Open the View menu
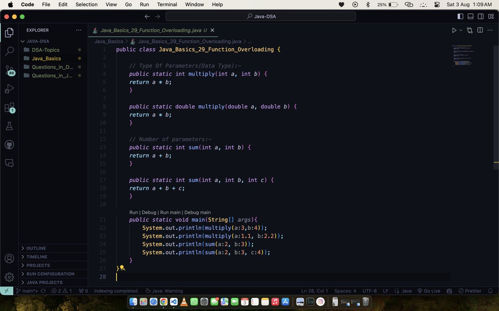Image resolution: width=499 pixels, height=311 pixels. [111, 5]
